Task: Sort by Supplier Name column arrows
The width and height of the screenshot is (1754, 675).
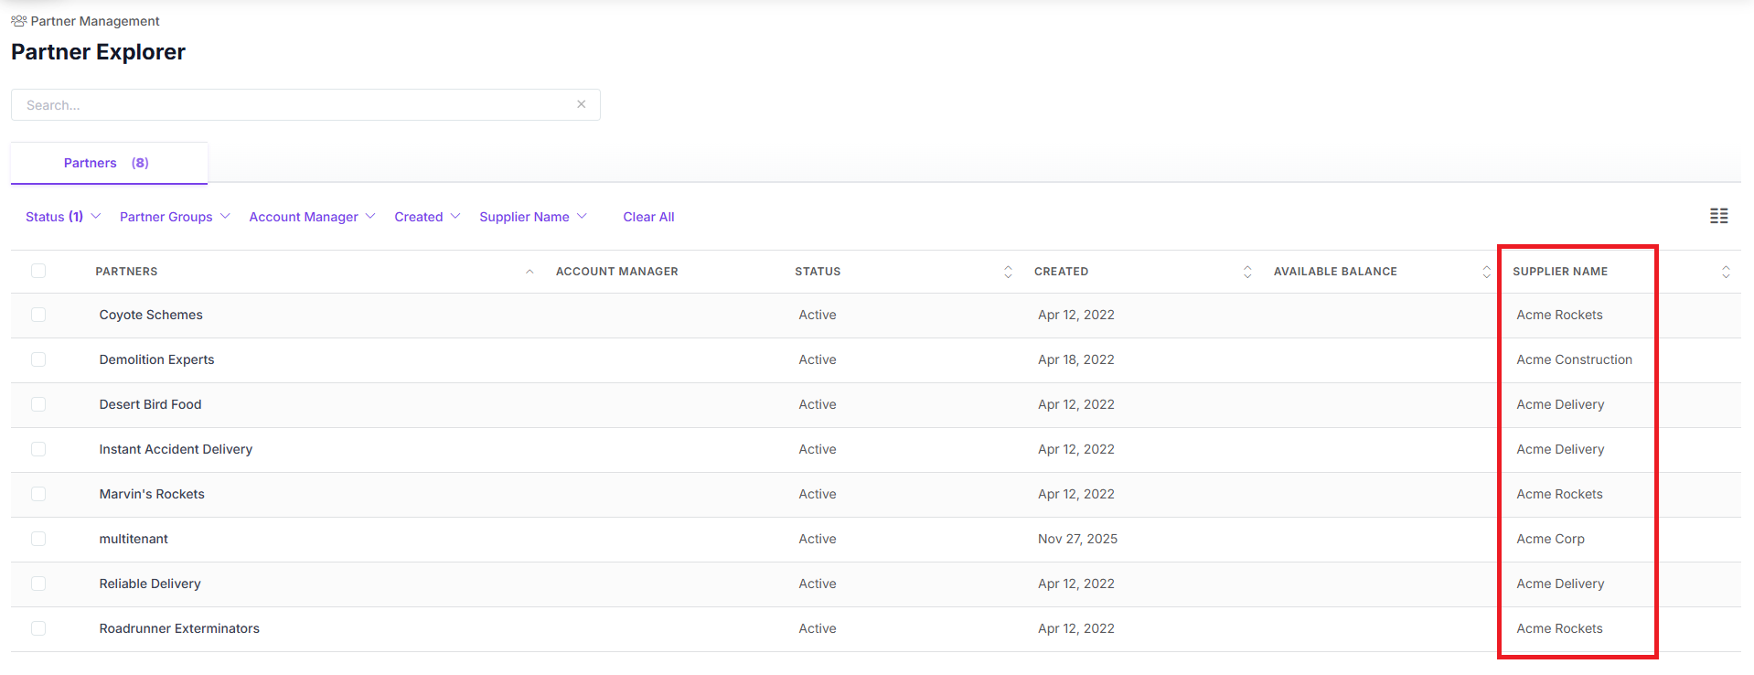Action: coord(1726,272)
